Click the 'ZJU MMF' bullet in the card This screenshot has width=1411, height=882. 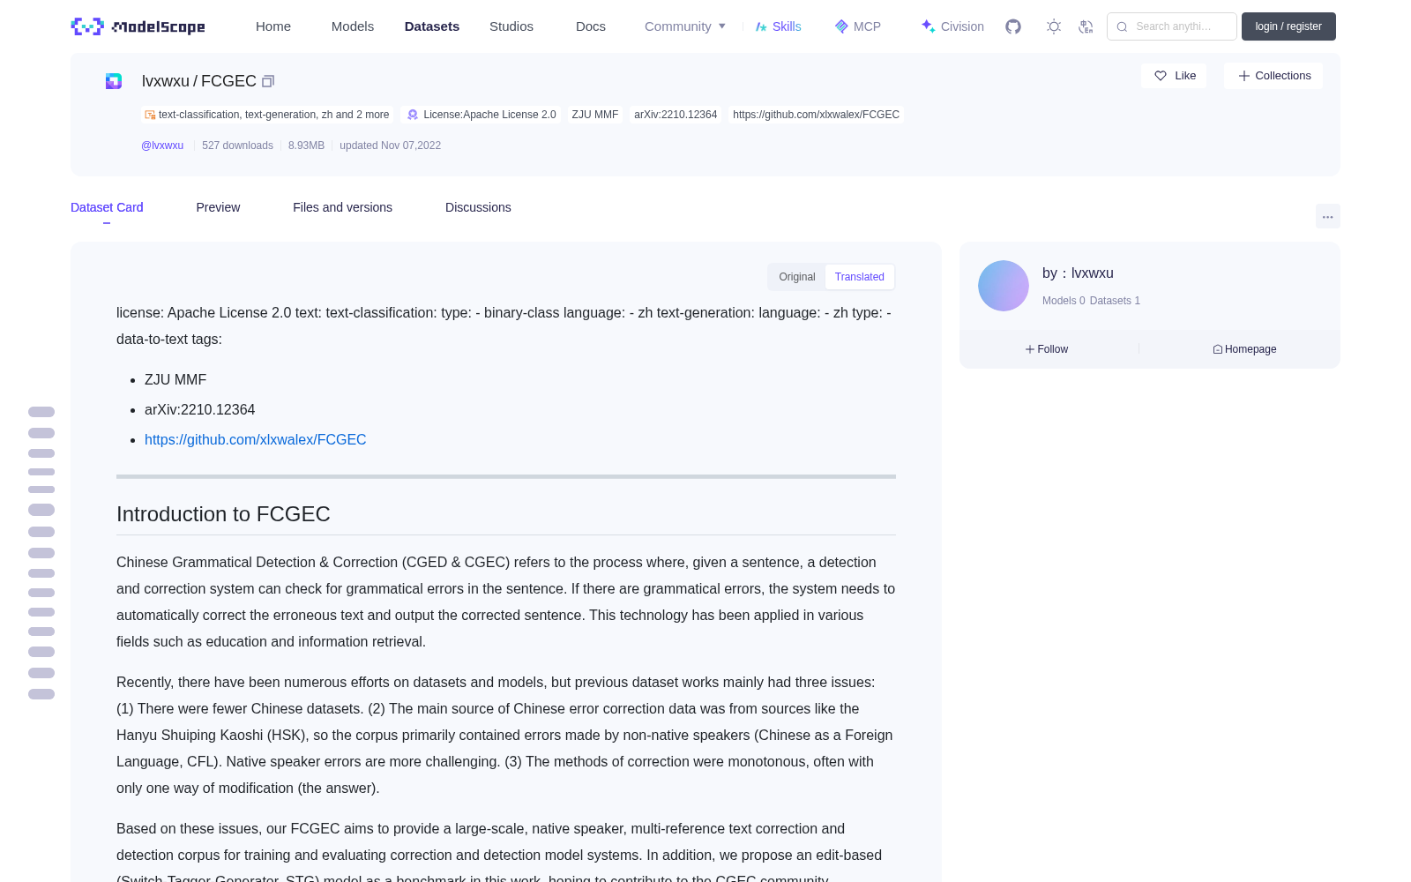175,379
